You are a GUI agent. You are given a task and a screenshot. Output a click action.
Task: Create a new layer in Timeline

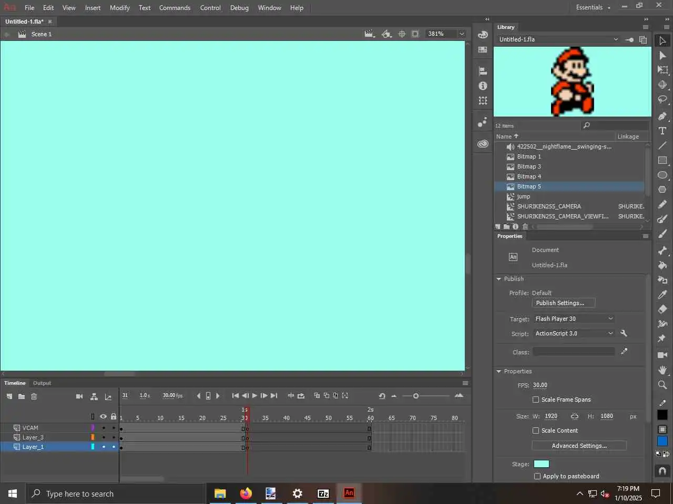tap(9, 396)
